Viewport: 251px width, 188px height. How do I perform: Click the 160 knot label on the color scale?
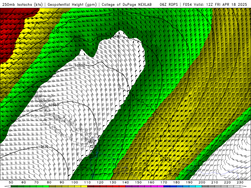point(151,182)
